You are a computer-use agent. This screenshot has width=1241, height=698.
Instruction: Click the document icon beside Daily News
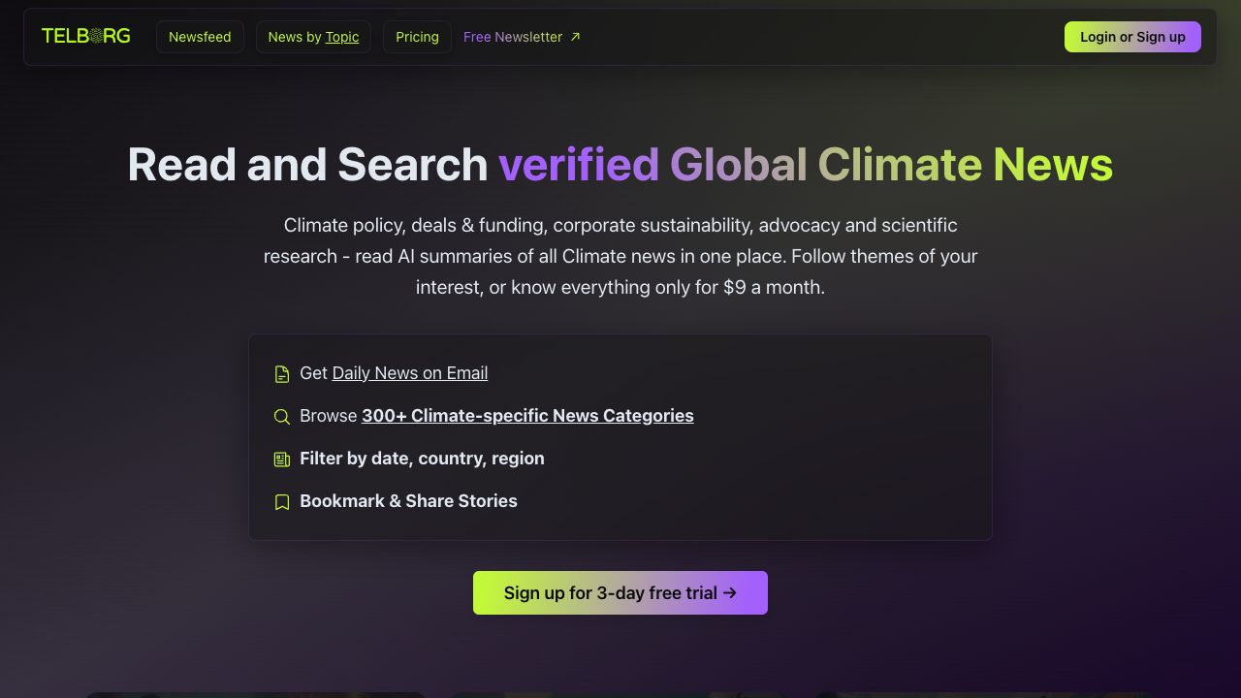click(282, 374)
